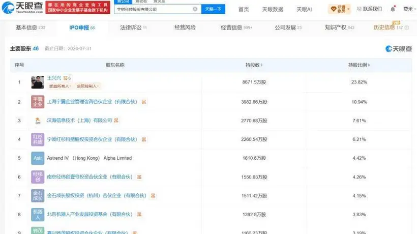Viewport: 417px width, 234px height.
Task: Switch to the 公司发展 tab
Action: [288, 27]
